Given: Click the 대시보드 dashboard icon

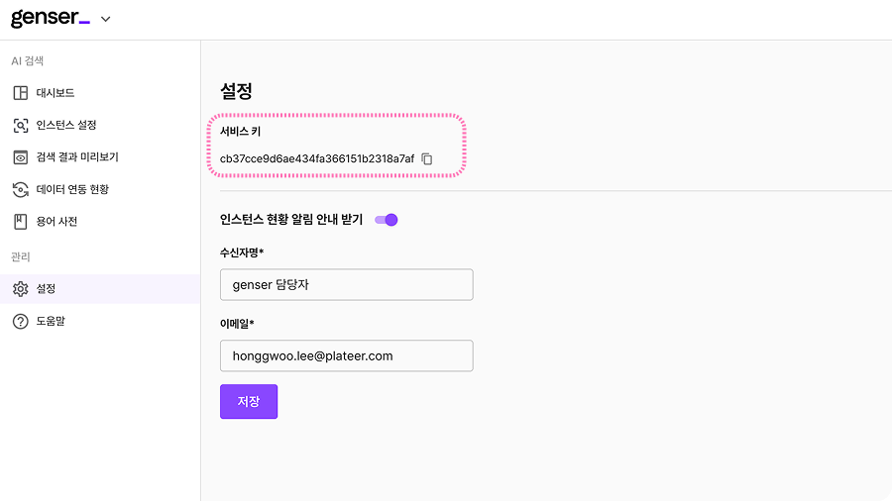Looking at the screenshot, I should tap(20, 93).
